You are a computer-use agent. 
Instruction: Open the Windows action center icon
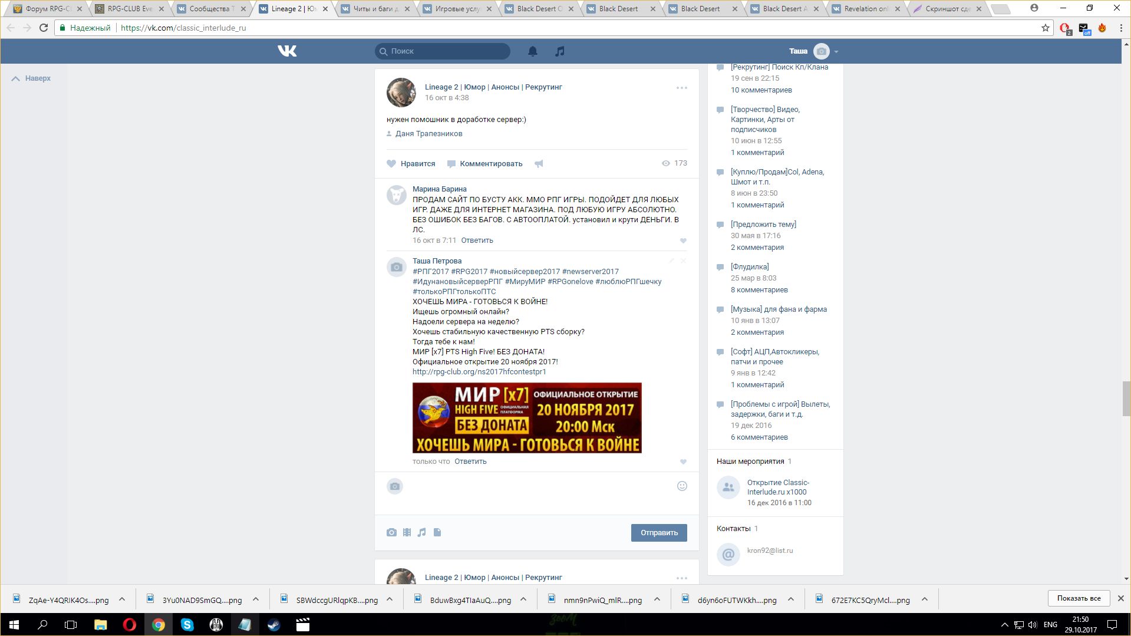tap(1112, 625)
